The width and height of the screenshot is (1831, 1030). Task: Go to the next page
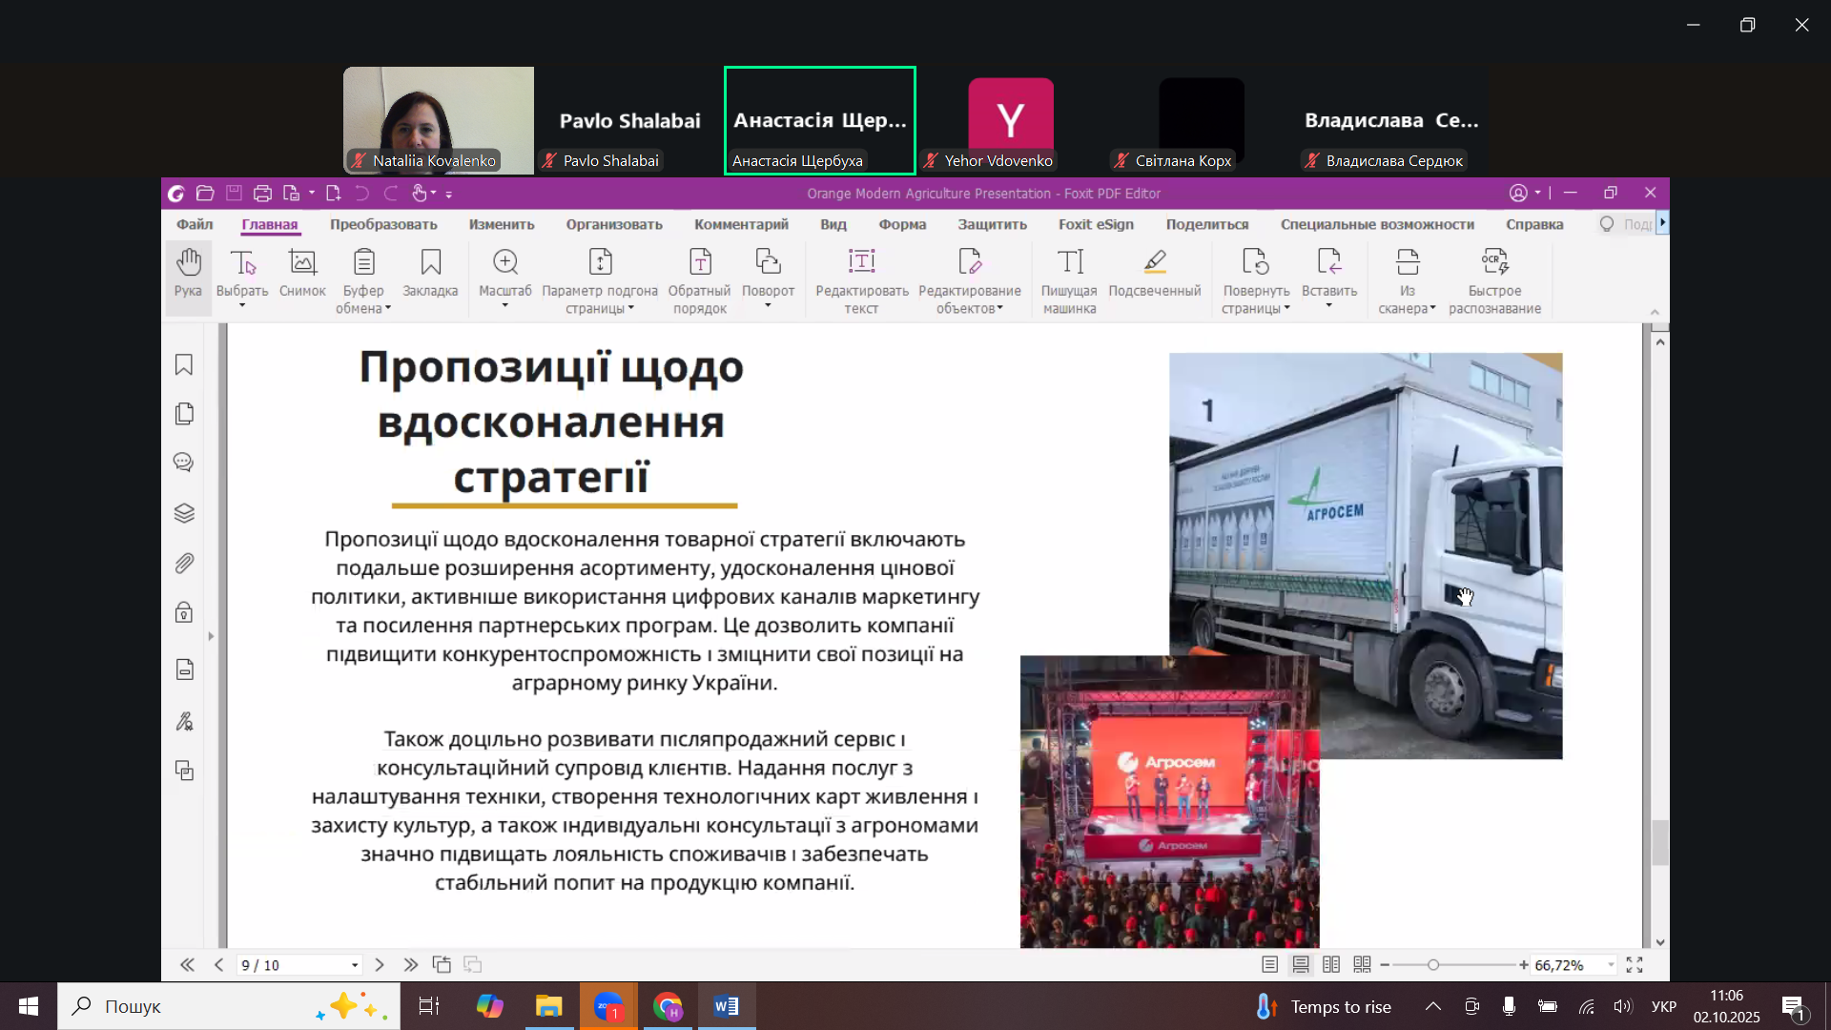380,965
